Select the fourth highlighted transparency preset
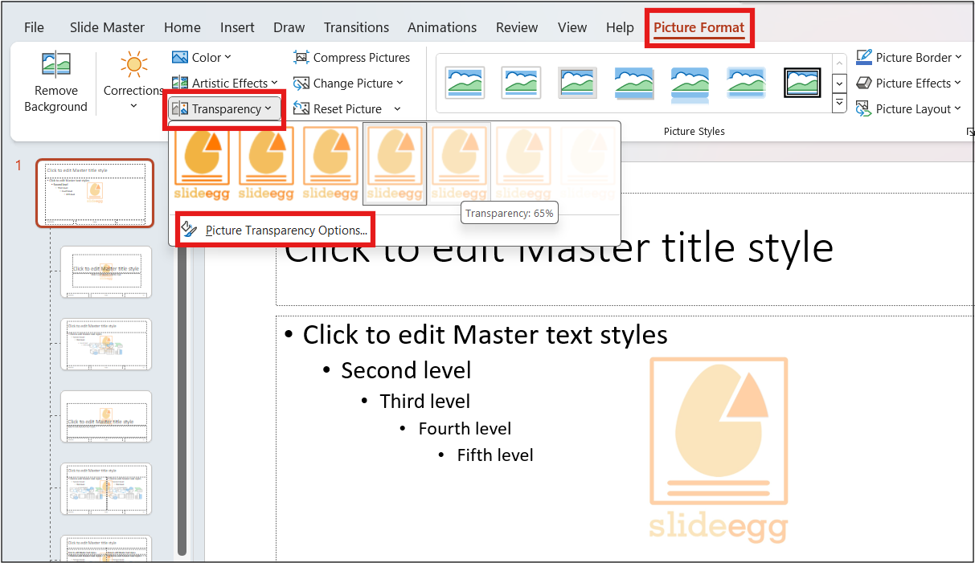The width and height of the screenshot is (975, 563). tap(395, 164)
